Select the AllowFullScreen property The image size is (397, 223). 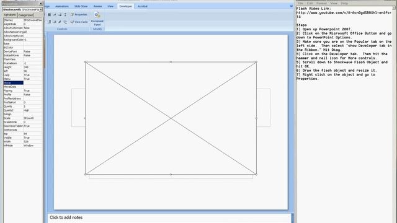(23, 28)
